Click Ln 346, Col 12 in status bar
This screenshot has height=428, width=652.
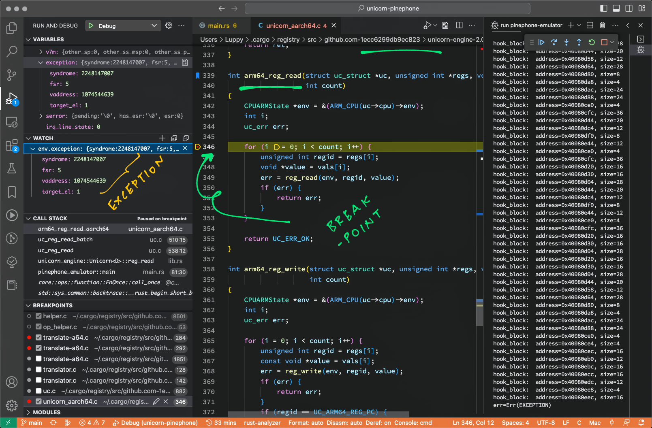[472, 422]
